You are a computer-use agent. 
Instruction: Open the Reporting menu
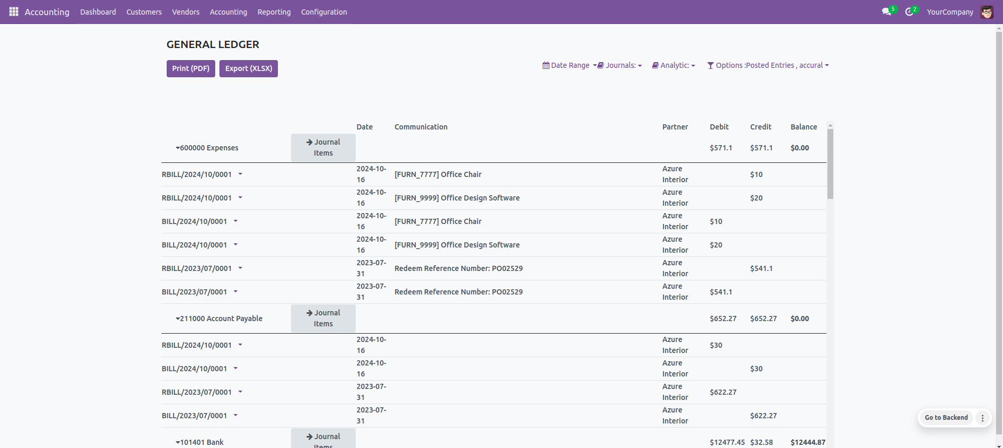click(x=274, y=11)
